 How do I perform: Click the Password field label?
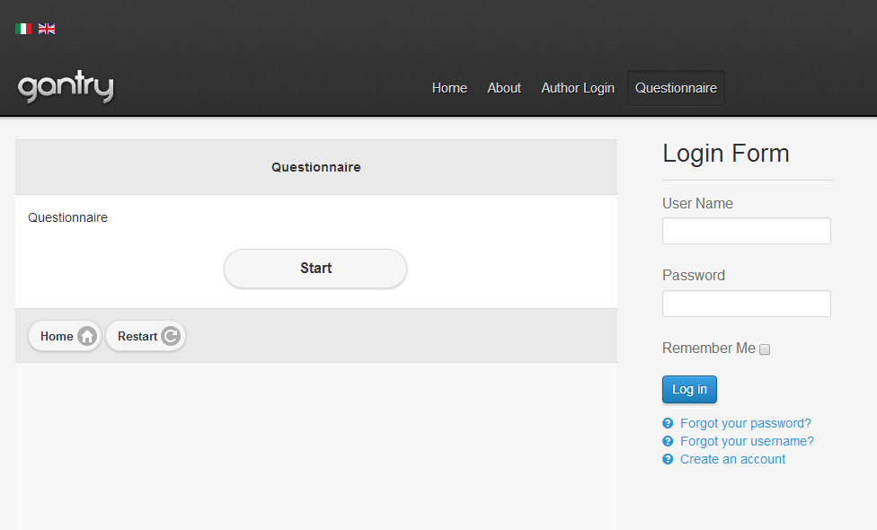pos(694,275)
